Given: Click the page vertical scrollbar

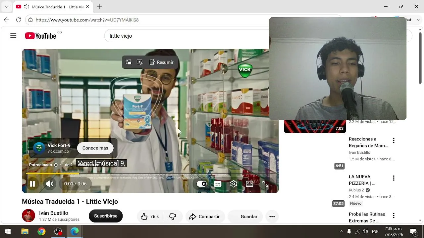Looking at the screenshot, I should click(x=420, y=58).
